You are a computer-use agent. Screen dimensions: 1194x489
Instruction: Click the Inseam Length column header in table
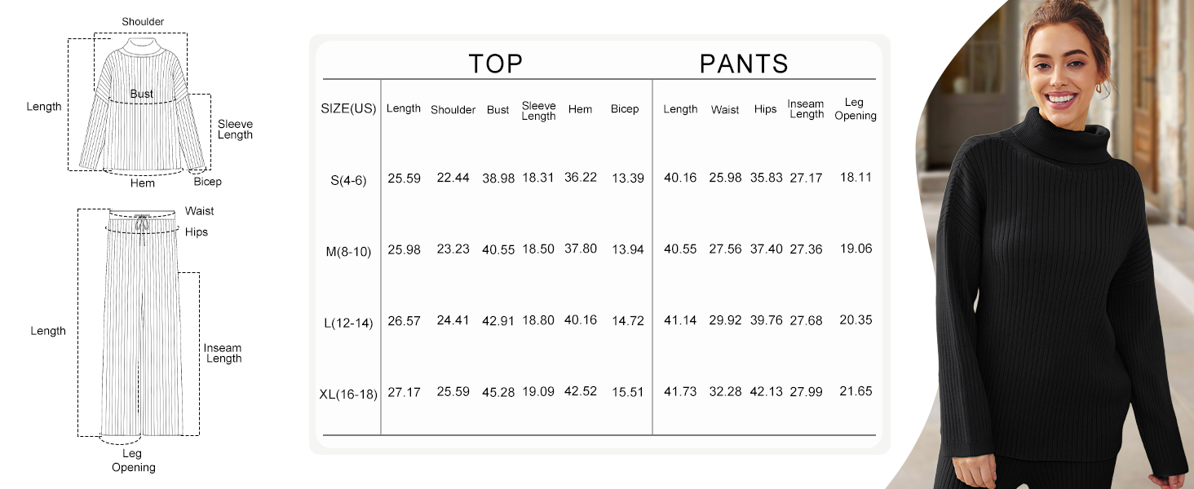coord(806,109)
